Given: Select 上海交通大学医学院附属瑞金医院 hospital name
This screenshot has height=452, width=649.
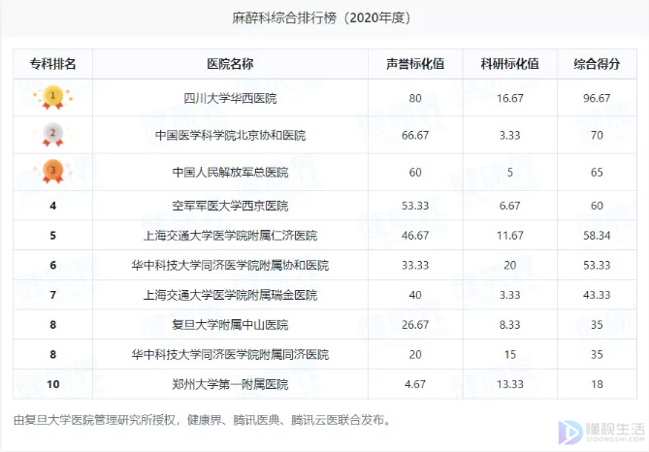Looking at the screenshot, I should point(230,295).
